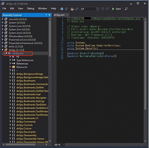
Task: Click the Navigate Backward arrow icon
Action: pyautogui.click(x=62, y=9)
